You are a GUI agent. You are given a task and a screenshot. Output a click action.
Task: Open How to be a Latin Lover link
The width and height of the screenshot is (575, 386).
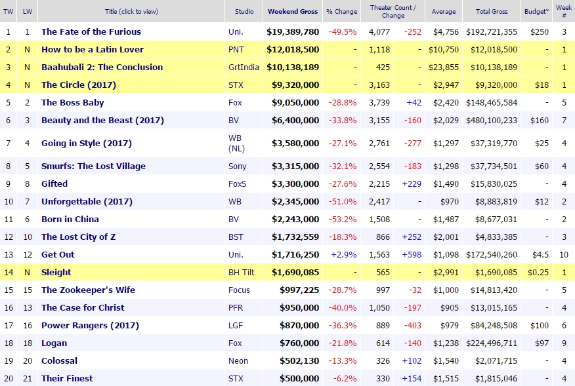(93, 49)
